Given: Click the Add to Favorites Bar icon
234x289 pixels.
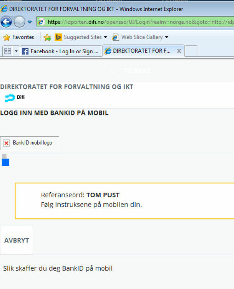Looking at the screenshot, I should pyautogui.click(x=47, y=37).
